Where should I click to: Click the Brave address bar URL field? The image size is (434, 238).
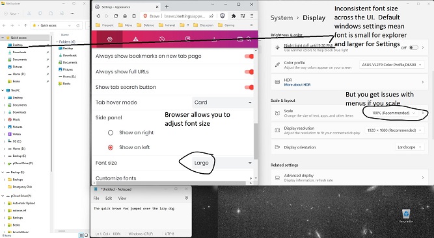click(x=184, y=16)
